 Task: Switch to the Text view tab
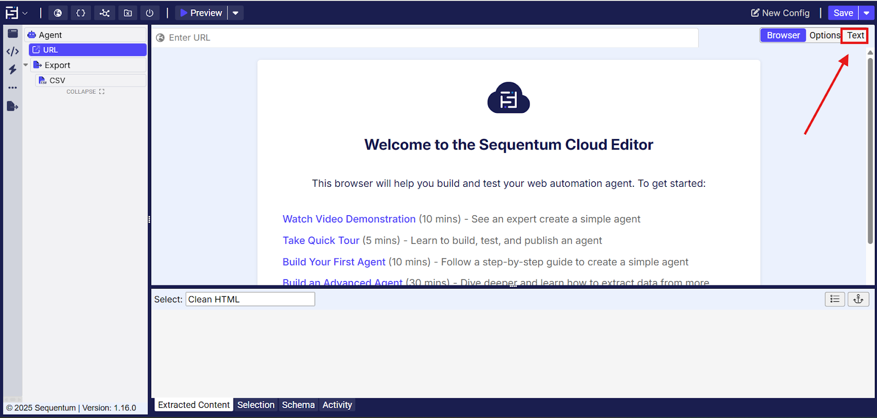(x=855, y=35)
